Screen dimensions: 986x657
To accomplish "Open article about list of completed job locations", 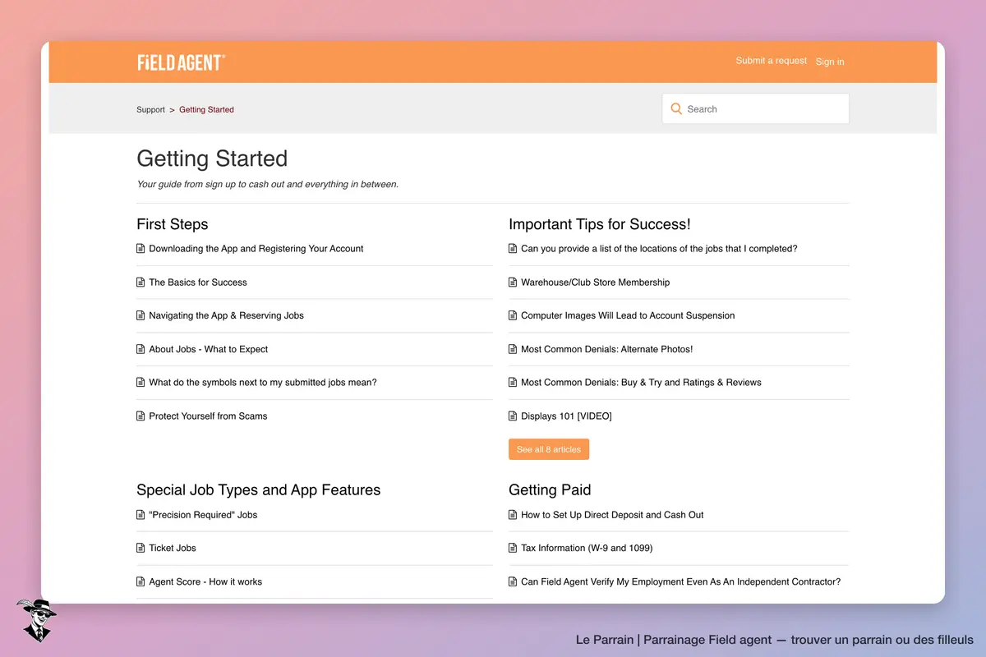I will [x=659, y=249].
